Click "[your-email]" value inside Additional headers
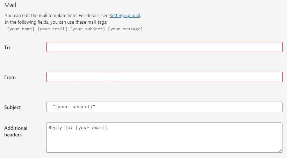Screen dimensions: 287x158 click(92, 128)
